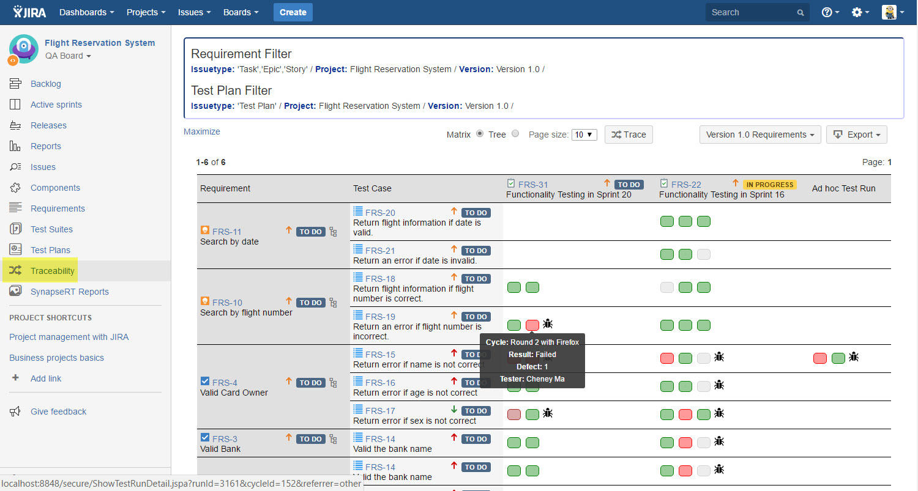
Task: Open the Dashboards menu
Action: click(87, 12)
